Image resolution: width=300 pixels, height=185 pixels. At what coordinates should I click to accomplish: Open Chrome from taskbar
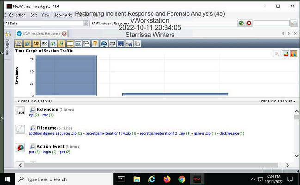(182, 179)
